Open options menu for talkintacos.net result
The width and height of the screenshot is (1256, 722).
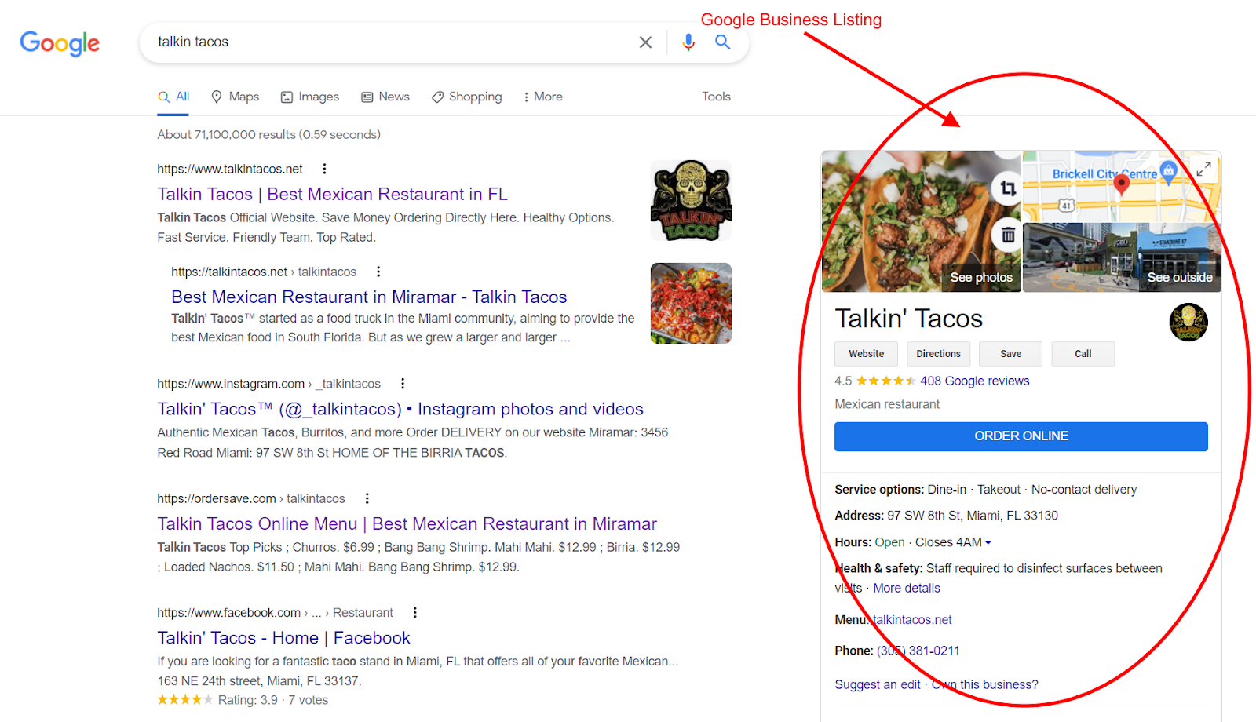tap(324, 169)
